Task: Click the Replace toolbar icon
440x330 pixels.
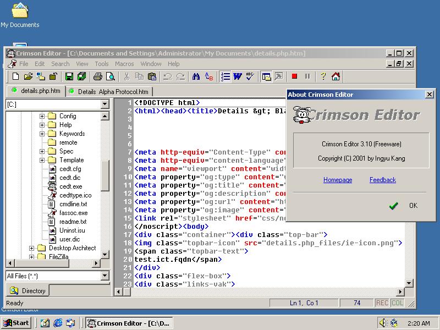Action: pos(208,76)
